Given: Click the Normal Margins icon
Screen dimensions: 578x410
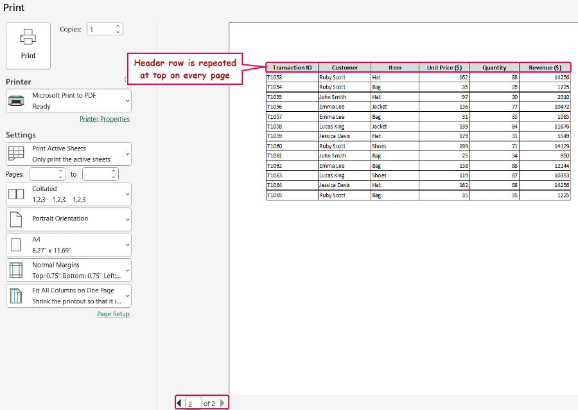Looking at the screenshot, I should [16, 271].
